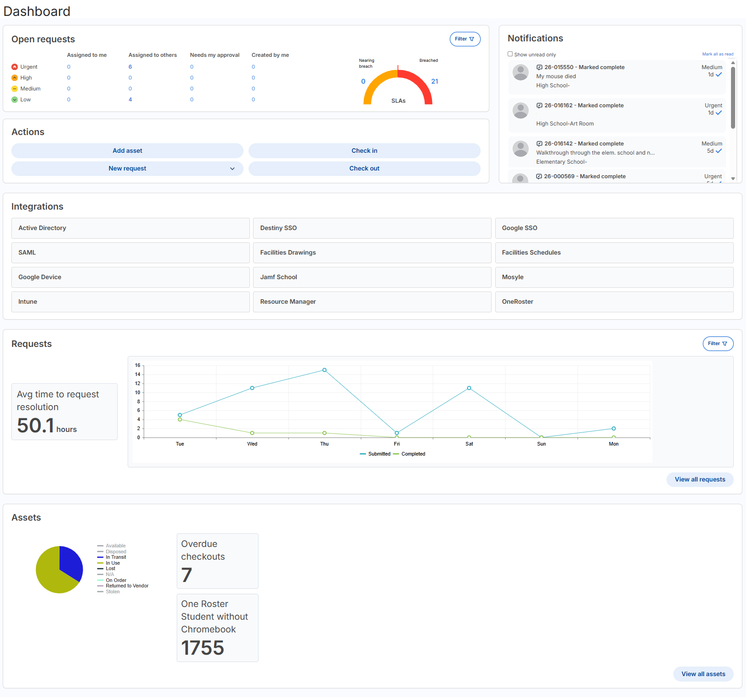Expand the New request dropdown
This screenshot has width=746, height=697.
tap(233, 168)
